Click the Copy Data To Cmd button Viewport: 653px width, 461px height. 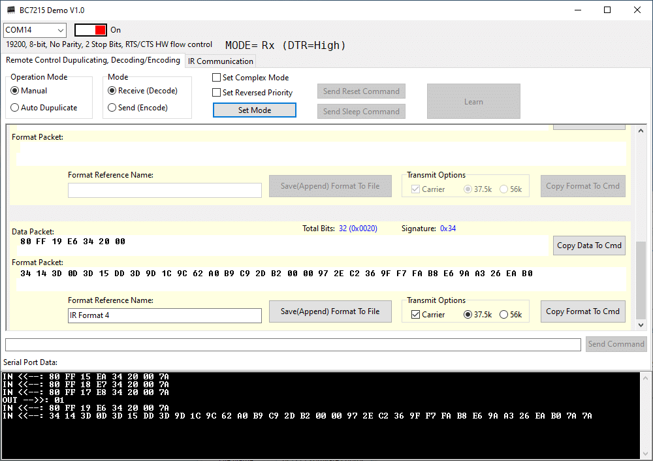(589, 246)
